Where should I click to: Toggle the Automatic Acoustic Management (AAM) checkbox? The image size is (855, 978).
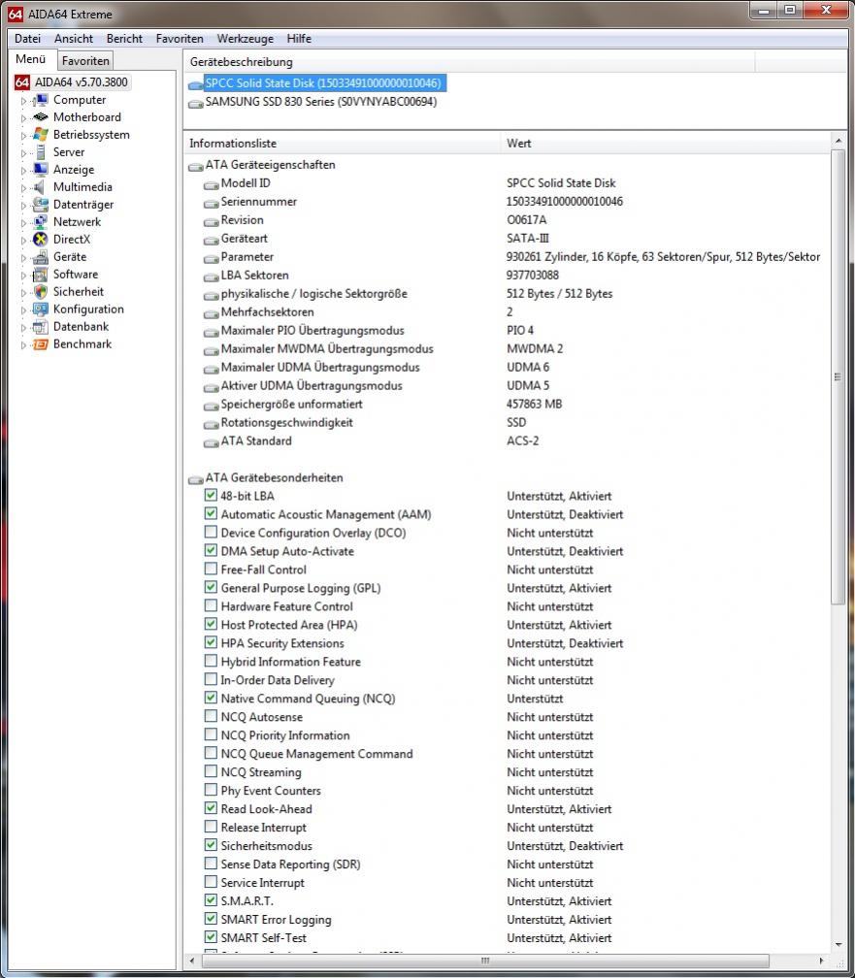pyautogui.click(x=211, y=514)
